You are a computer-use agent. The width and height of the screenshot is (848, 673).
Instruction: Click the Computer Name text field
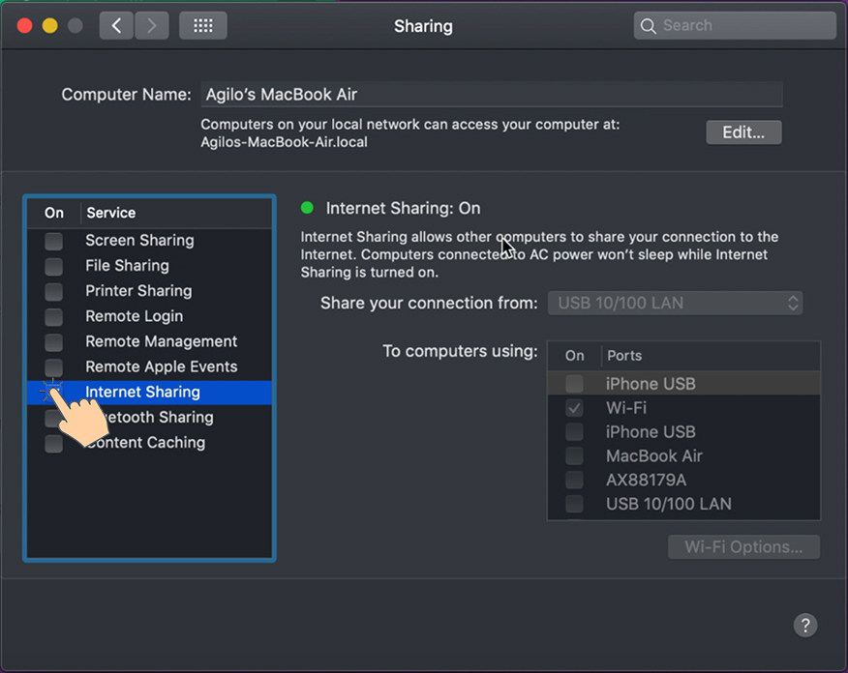coord(484,94)
